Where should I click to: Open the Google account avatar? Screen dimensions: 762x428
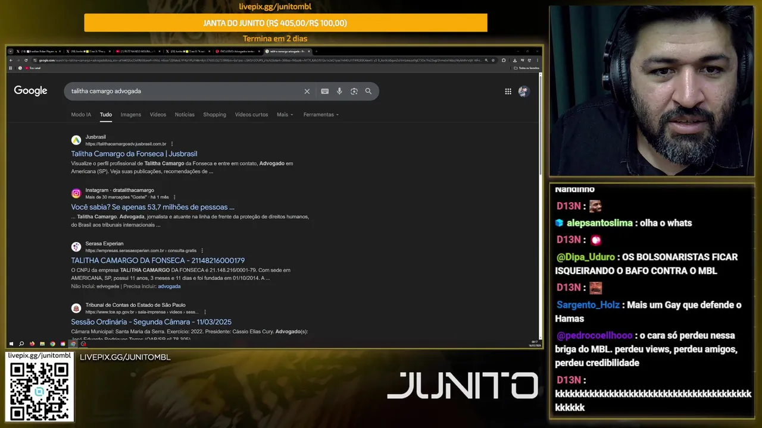tap(523, 91)
